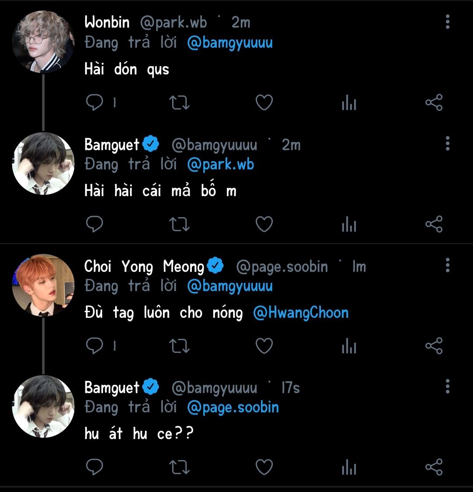Open the @page.soobin reply-to link

click(233, 407)
